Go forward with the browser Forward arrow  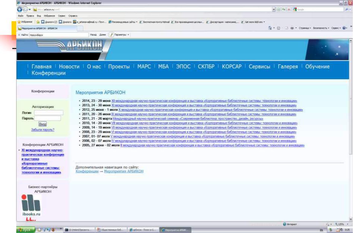click(x=25, y=9)
